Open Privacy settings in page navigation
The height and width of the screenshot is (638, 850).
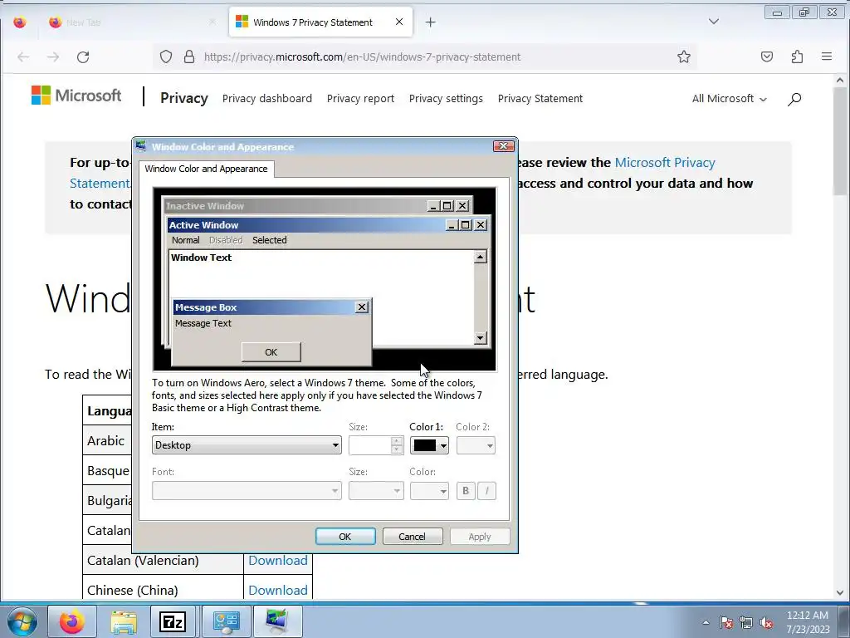446,99
